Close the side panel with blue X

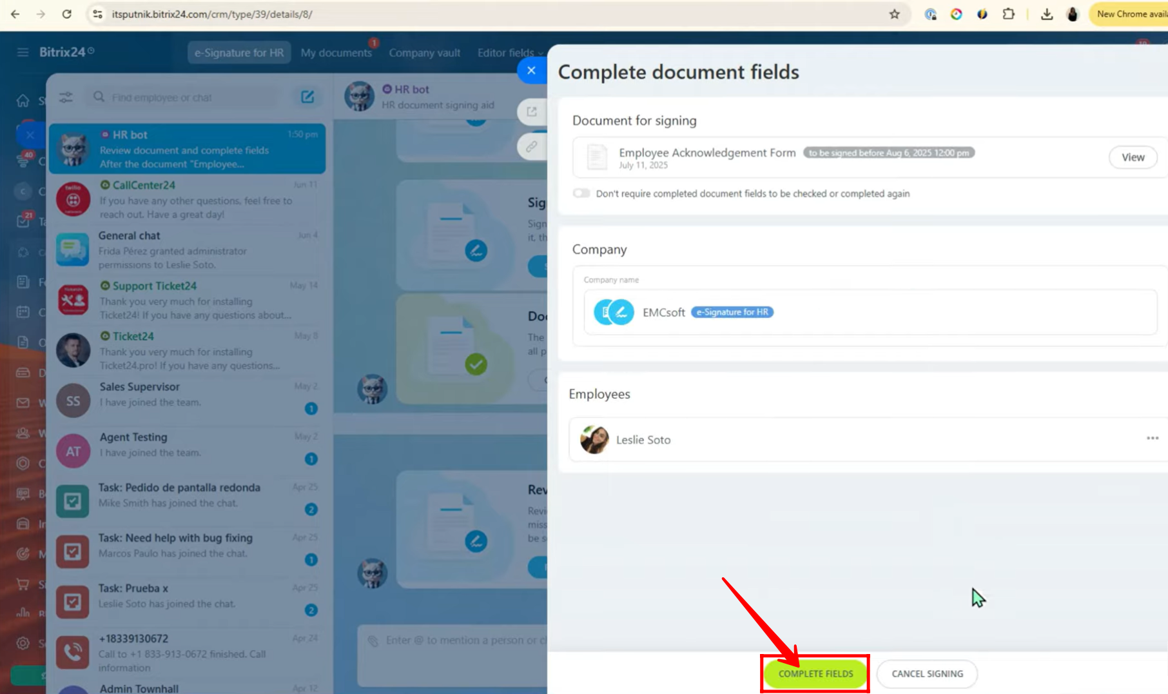(531, 70)
